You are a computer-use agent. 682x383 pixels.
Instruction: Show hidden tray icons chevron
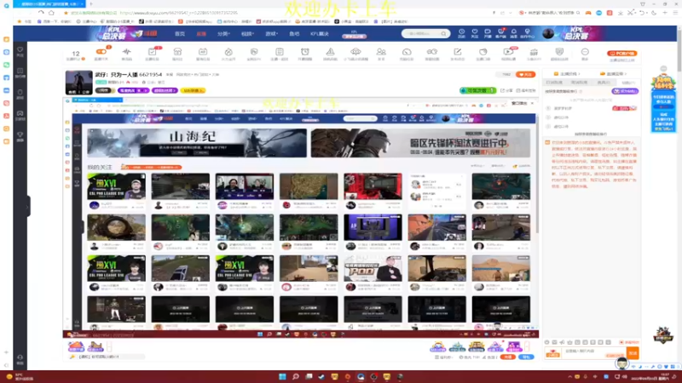click(x=569, y=377)
